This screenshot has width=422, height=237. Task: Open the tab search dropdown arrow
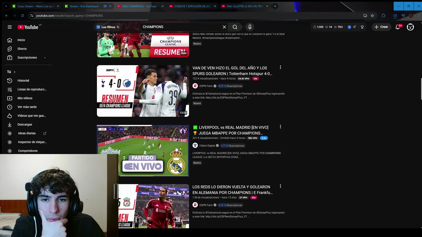[x=6, y=6]
